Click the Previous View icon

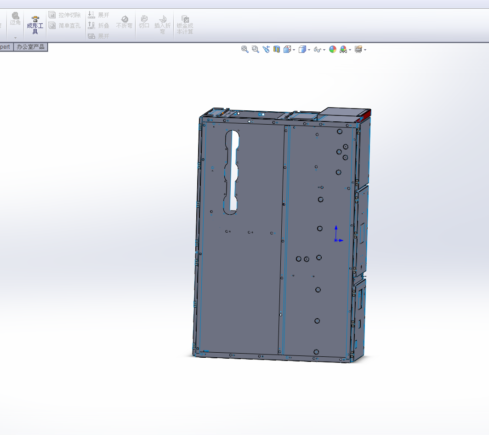(x=266, y=49)
